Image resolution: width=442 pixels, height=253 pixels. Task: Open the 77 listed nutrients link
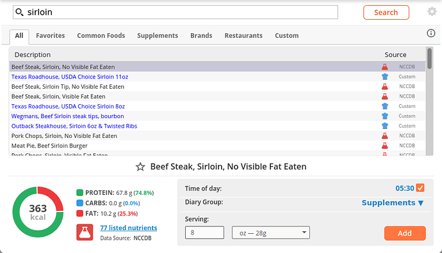click(129, 227)
